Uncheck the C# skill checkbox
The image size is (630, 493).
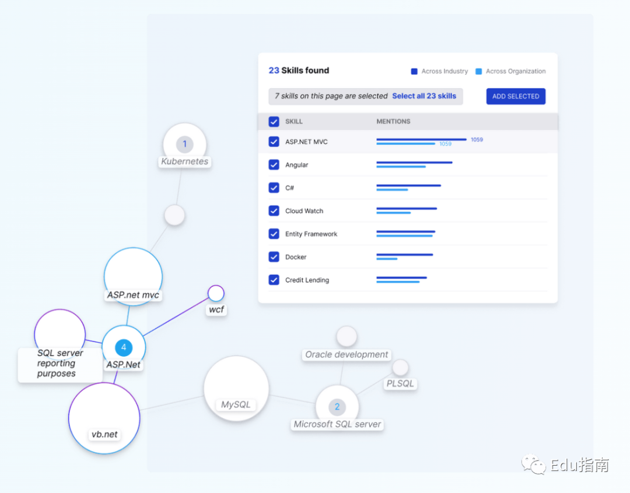(x=274, y=188)
